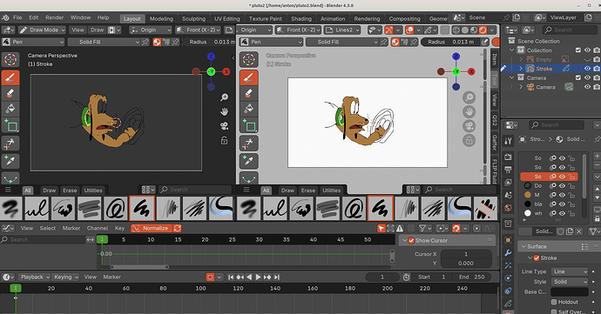Open the Line Type dropdown
The image size is (601, 314).
570,271
